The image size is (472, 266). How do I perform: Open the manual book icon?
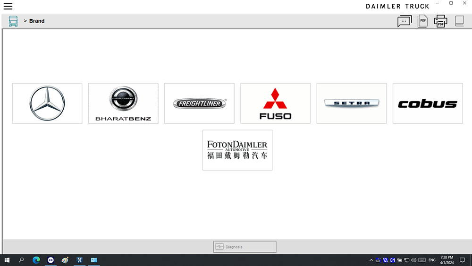click(459, 21)
